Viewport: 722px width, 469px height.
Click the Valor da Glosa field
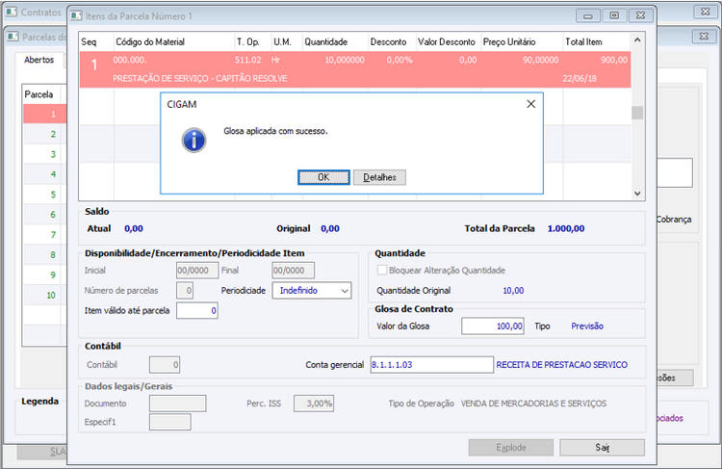coord(493,326)
